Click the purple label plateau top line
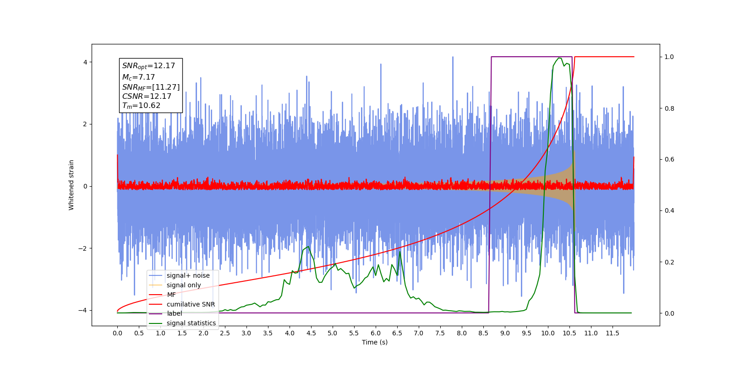The width and height of the screenshot is (733, 366). tap(531, 57)
